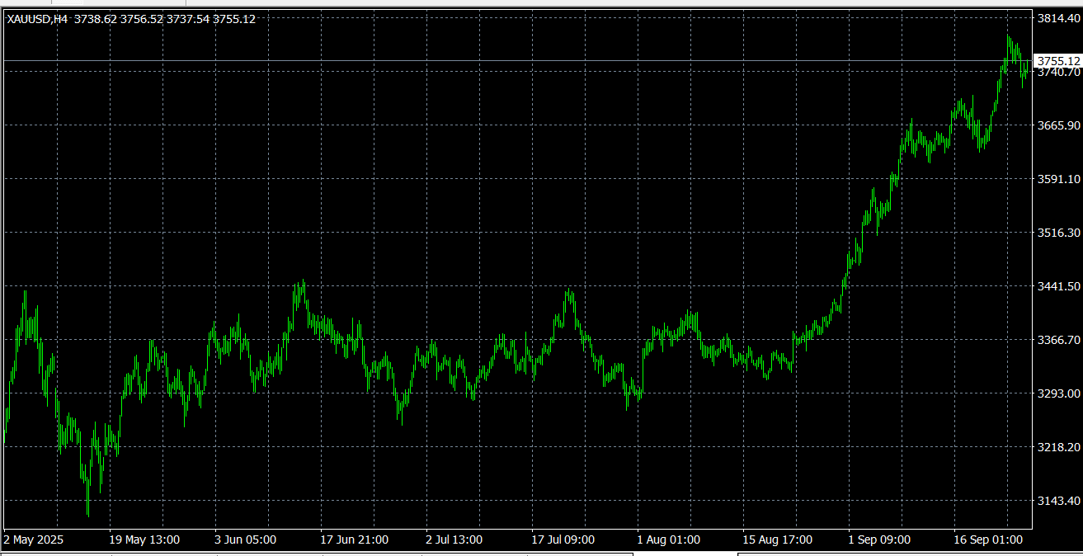Select the 17 Jul 09:00 time label
This screenshot has height=556, width=1083.
[563, 540]
